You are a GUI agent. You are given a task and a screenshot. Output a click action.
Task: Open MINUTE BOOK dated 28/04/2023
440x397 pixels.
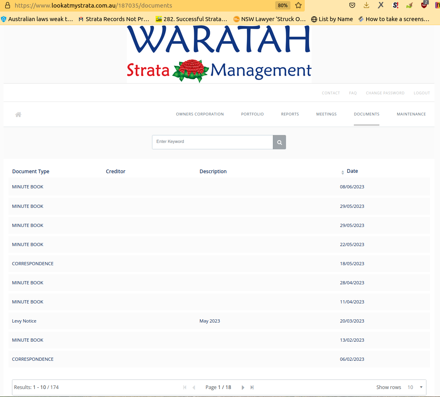(x=219, y=283)
